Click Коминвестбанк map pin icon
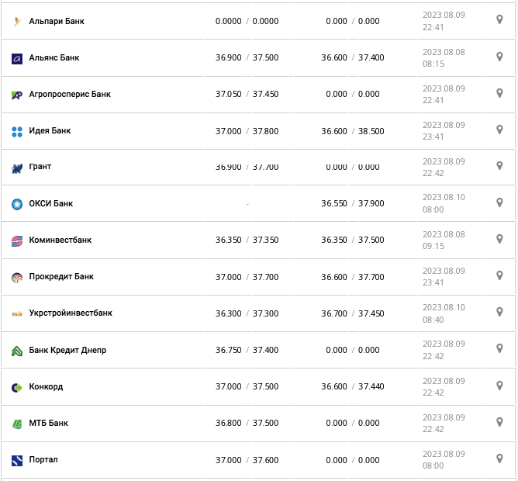This screenshot has height=481, width=518. click(499, 239)
